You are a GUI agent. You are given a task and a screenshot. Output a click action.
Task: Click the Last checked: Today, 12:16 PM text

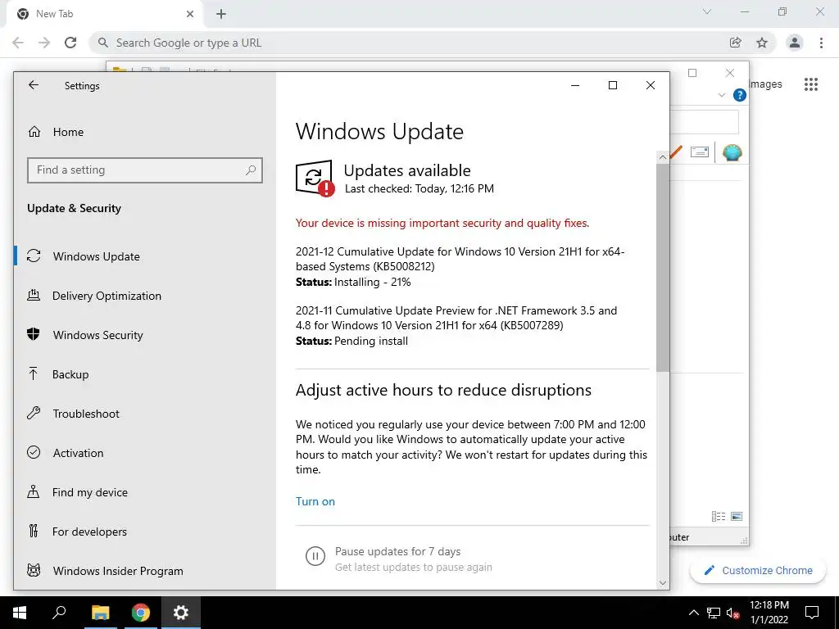click(x=419, y=188)
